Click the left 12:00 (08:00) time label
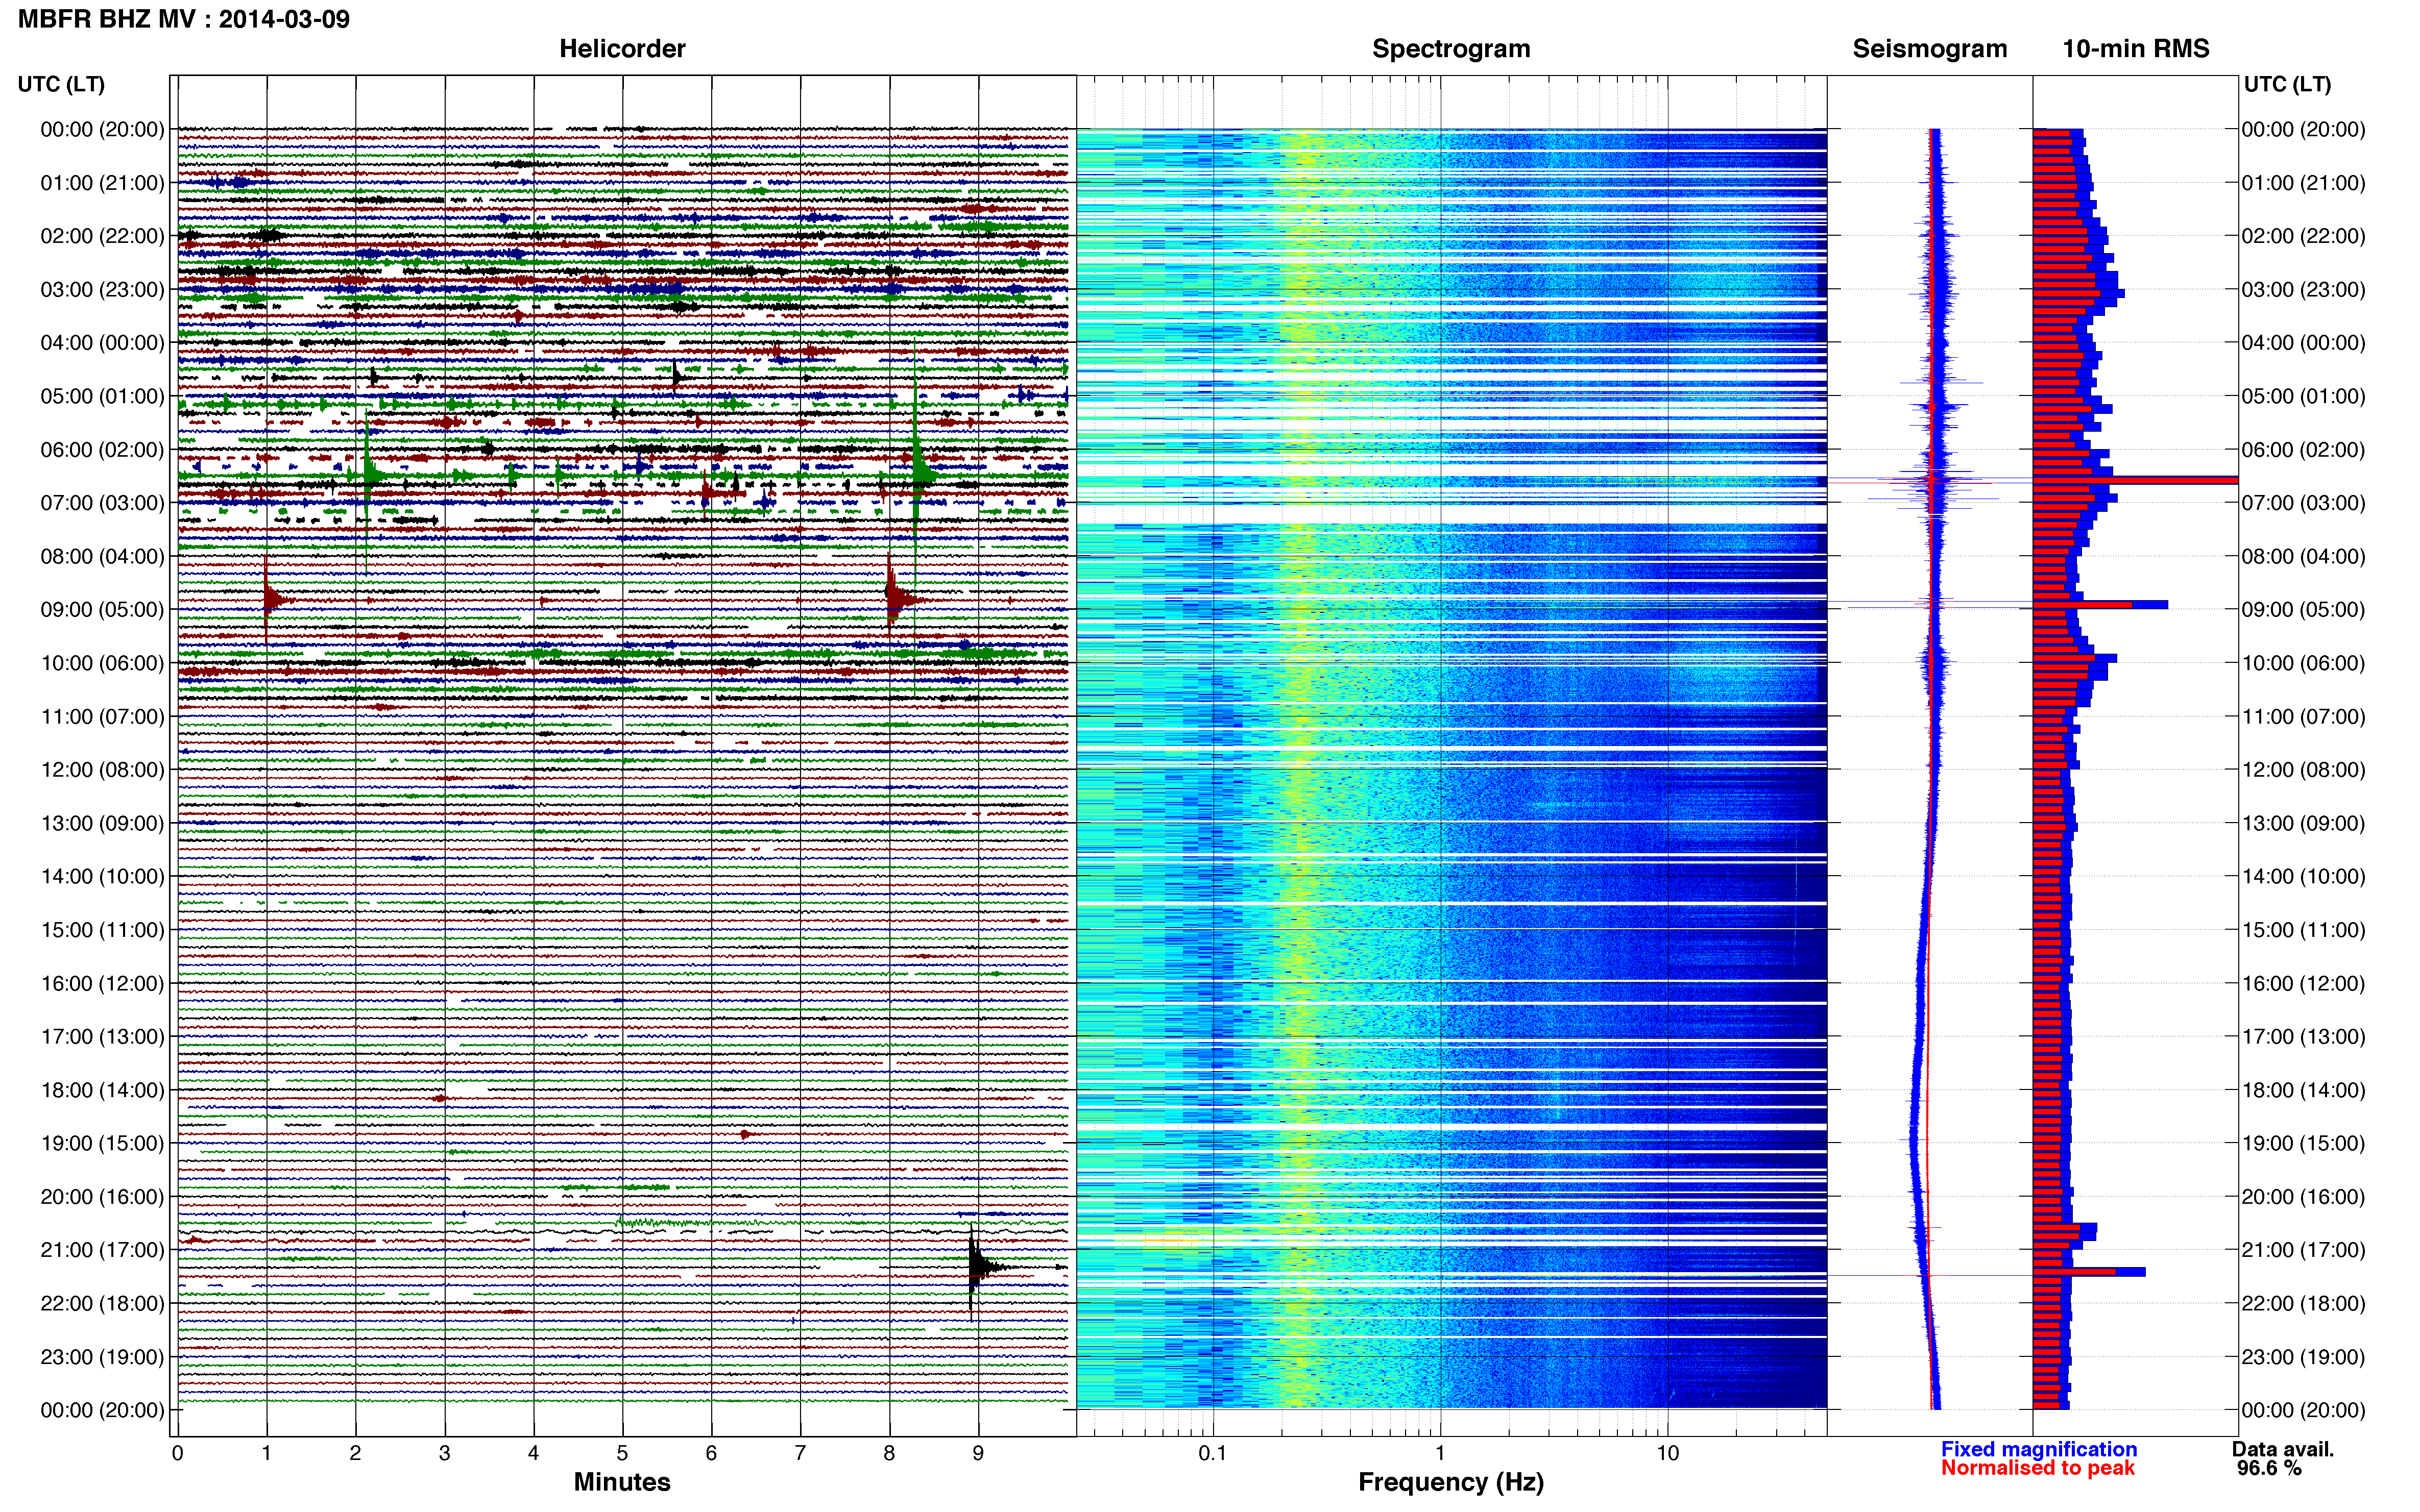The height and width of the screenshot is (1512, 2420). point(102,769)
